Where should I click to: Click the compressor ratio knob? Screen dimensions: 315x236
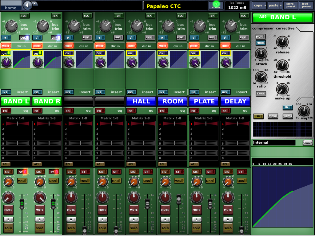coord(261,77)
